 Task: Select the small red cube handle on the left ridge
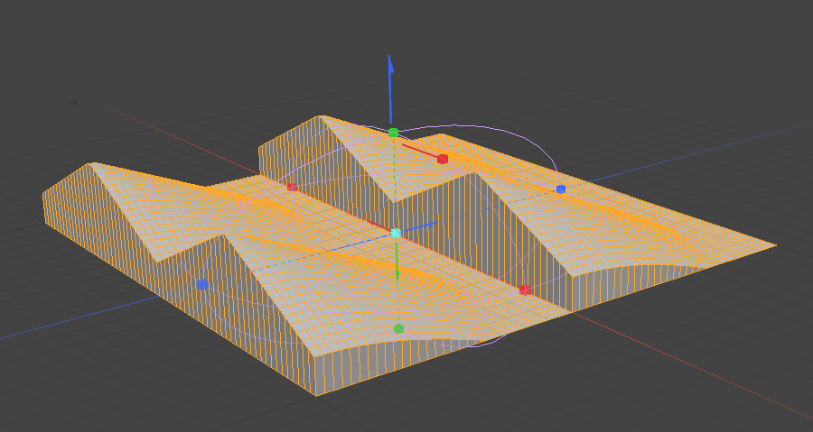292,187
